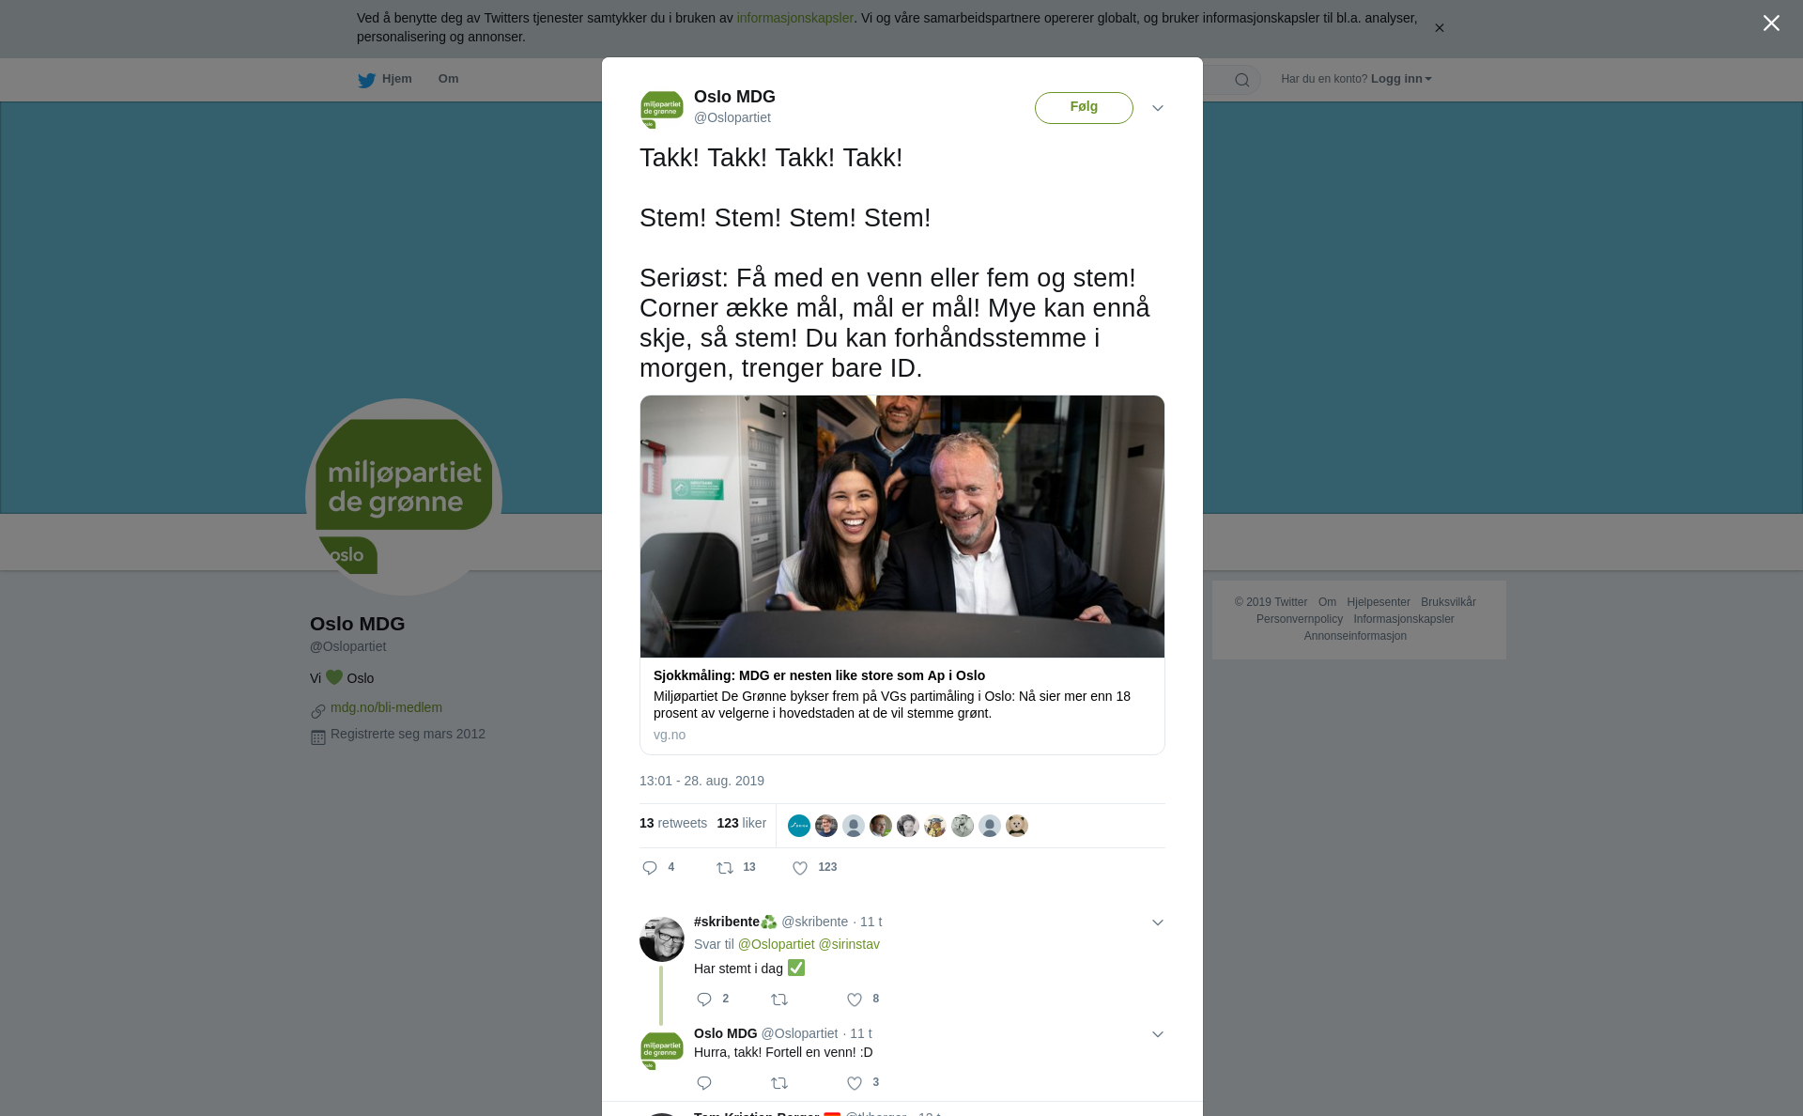Click the search magnifier icon
Image resolution: width=1803 pixels, height=1116 pixels.
[1242, 80]
